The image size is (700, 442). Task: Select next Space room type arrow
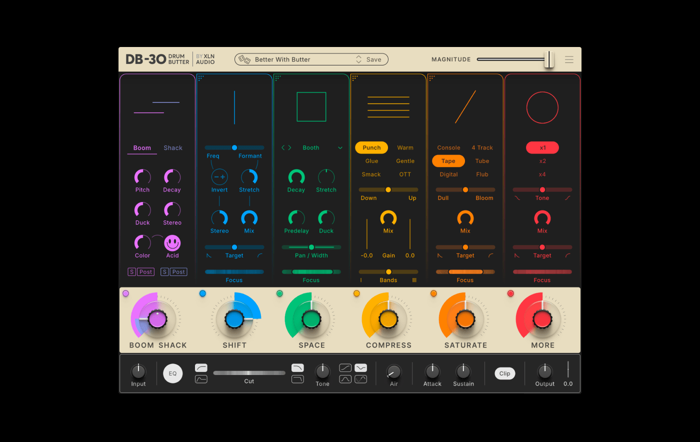click(289, 148)
